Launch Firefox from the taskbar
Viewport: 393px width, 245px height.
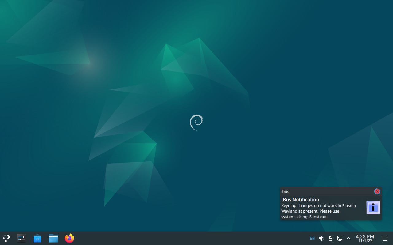[69, 238]
